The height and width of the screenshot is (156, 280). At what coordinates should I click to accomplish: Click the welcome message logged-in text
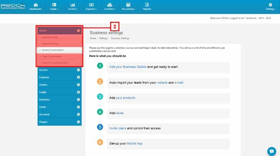(x=241, y=18)
